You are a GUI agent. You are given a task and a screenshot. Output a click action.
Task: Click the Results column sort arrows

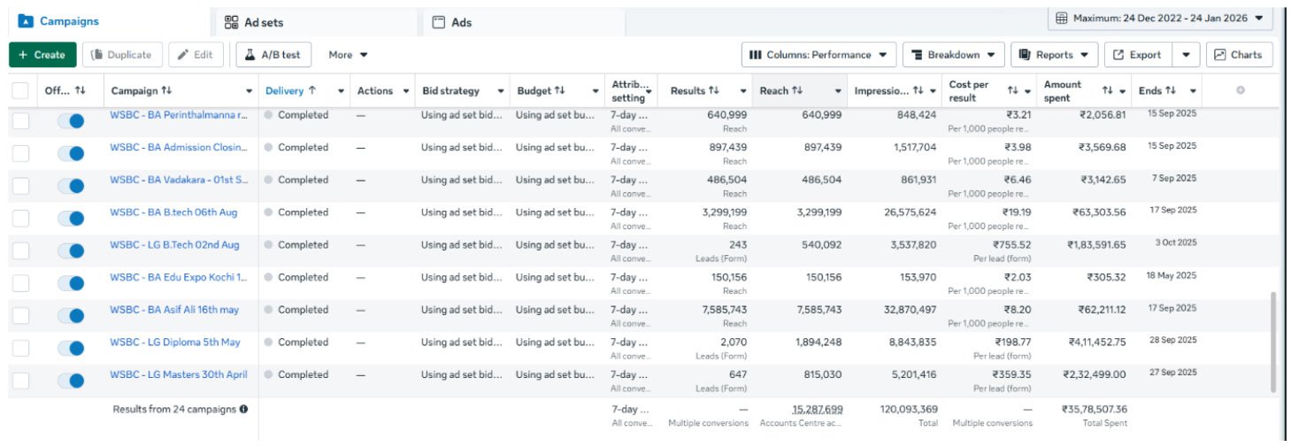714,90
